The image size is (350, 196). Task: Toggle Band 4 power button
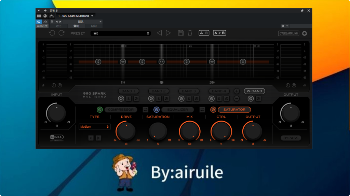(211, 98)
